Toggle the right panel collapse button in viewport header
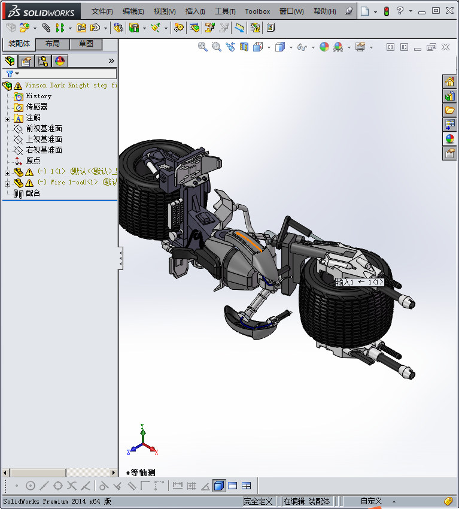The width and height of the screenshot is (459, 509). [x=404, y=47]
